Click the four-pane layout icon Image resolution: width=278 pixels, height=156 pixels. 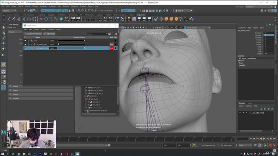pyautogui.click(x=3, y=77)
